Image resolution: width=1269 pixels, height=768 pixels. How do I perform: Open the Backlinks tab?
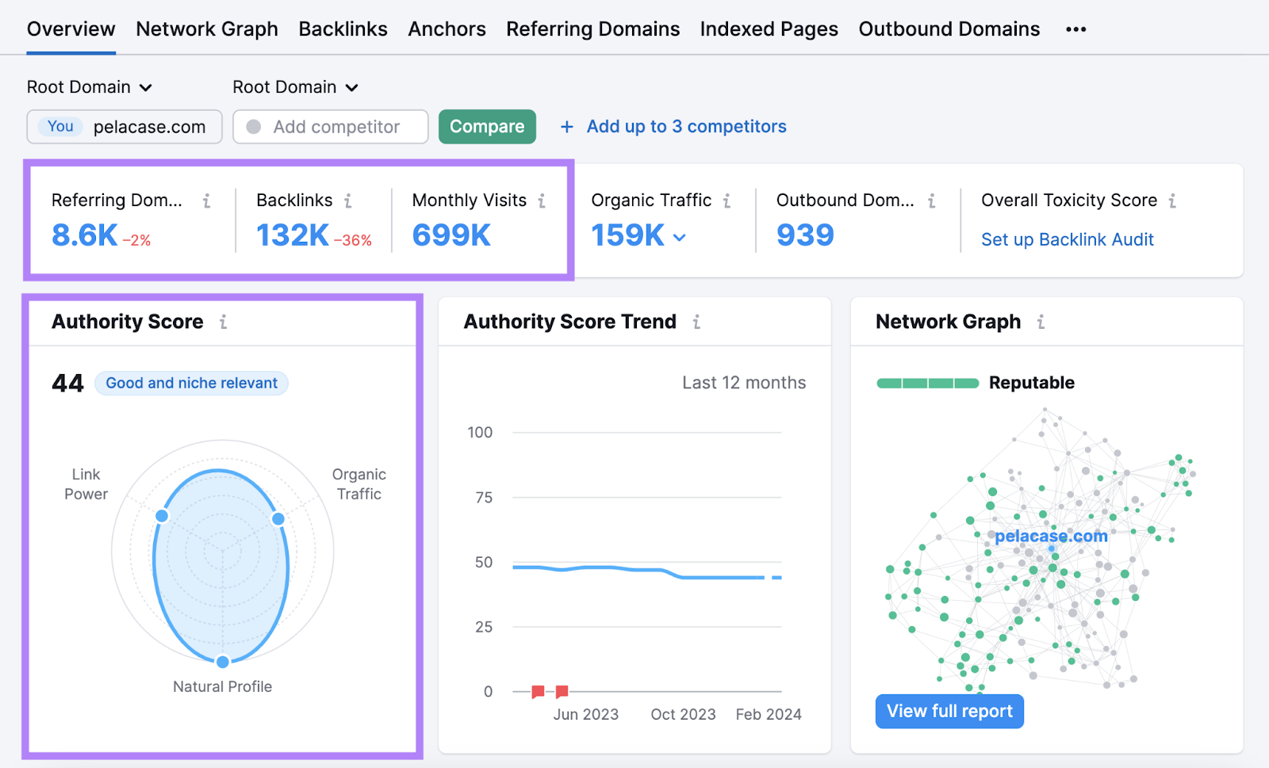click(x=343, y=29)
